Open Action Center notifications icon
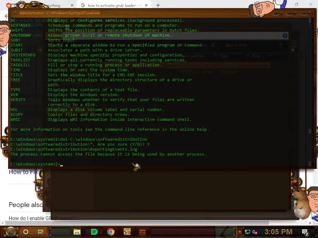Screen dimensions: 318x238 (305, 232)
